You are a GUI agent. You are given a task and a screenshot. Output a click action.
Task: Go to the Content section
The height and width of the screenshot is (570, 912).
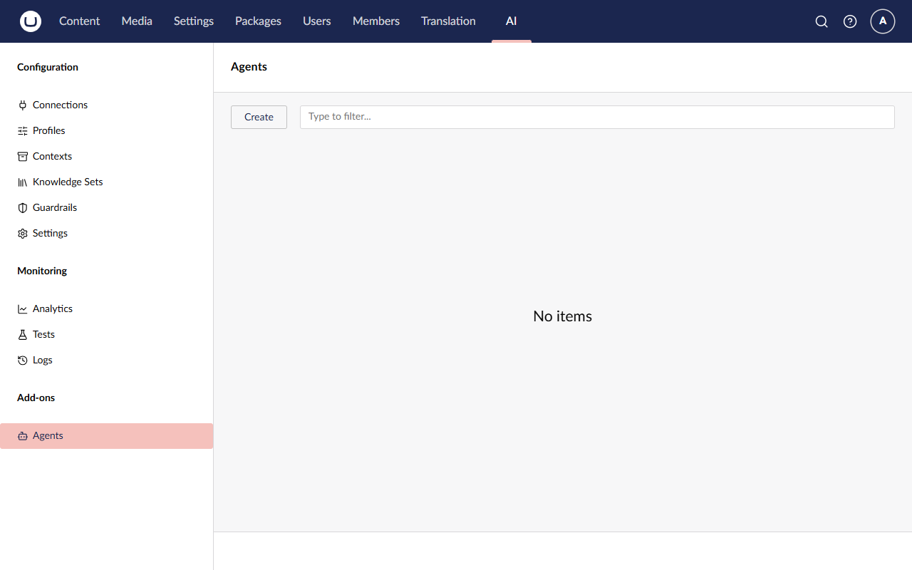[79, 21]
